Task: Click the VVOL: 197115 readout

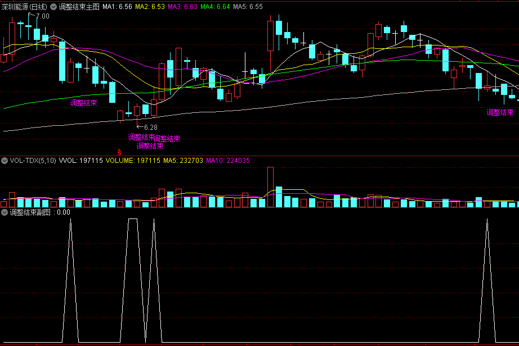Action: coord(80,161)
